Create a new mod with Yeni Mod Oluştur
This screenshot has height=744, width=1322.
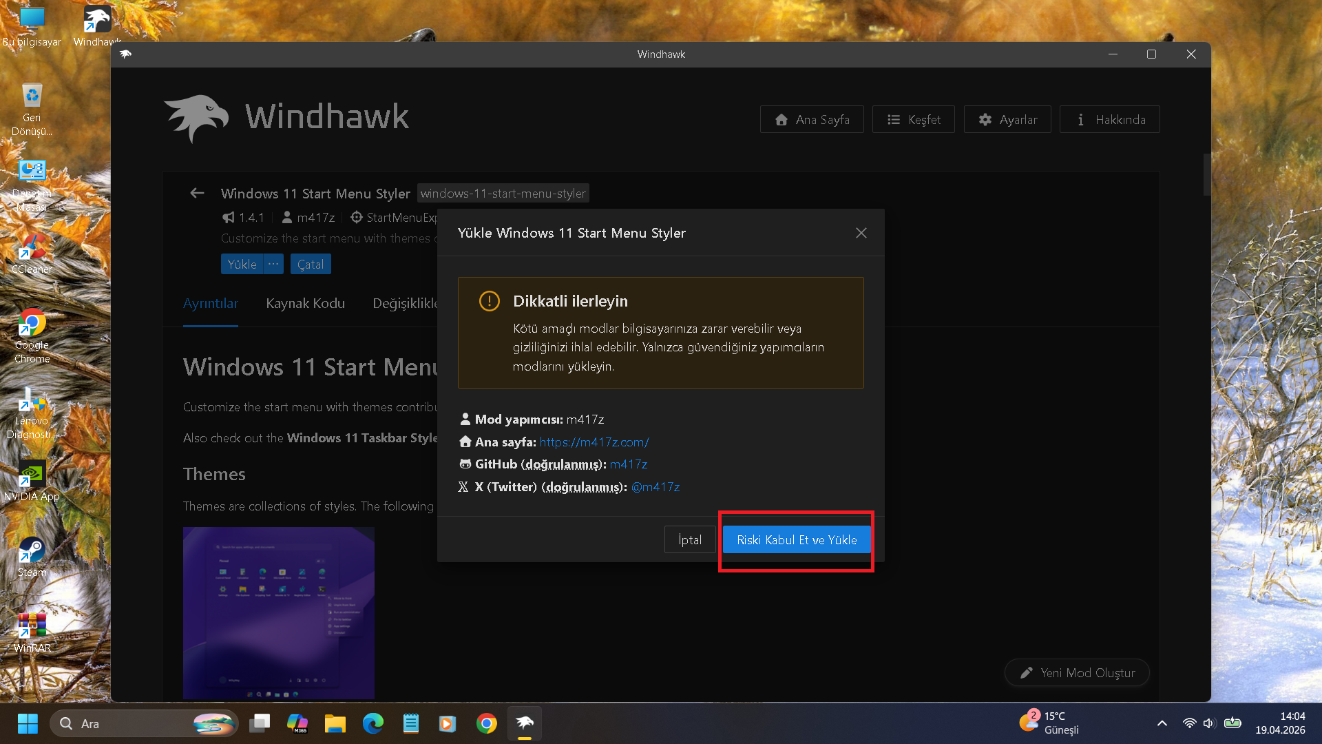[1077, 673]
